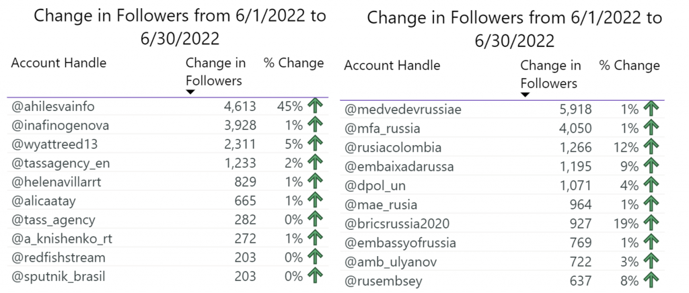Click the green arrow in @rusiacolombia row

pos(651,148)
